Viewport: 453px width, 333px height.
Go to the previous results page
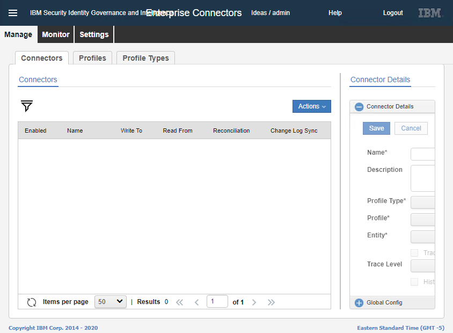click(196, 302)
